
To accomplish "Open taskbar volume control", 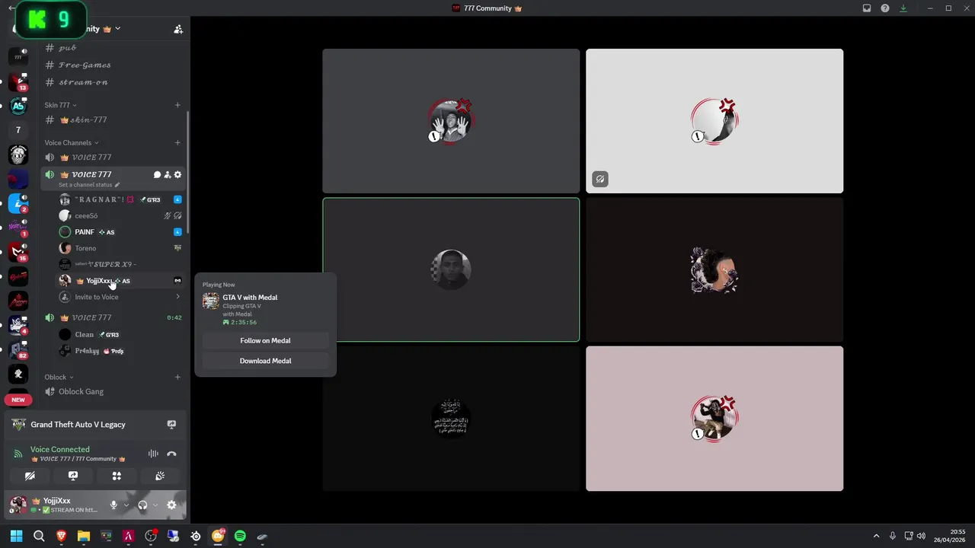I will 921,536.
